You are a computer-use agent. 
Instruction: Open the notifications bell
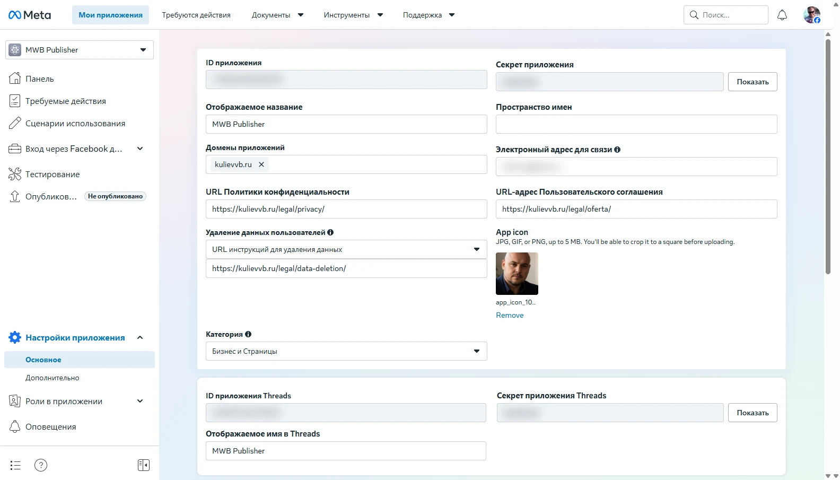click(782, 15)
